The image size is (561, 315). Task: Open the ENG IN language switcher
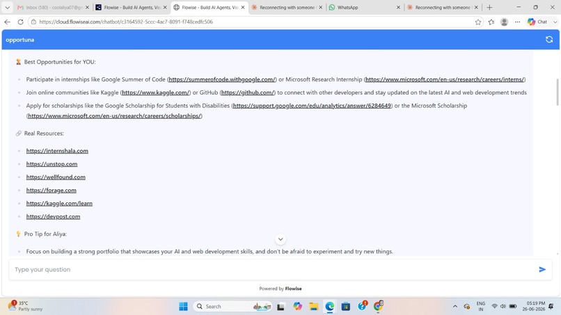(x=481, y=307)
